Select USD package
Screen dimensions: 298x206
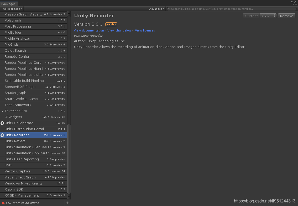point(33,165)
